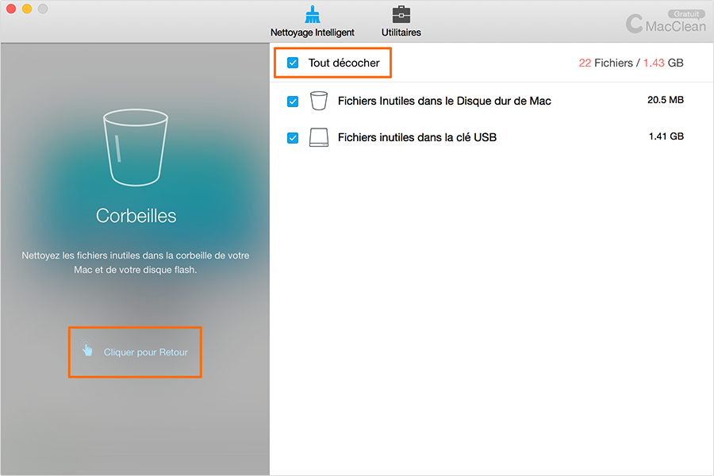Screen dimensions: 714x476
Task: Click the large Corbeilles trash icon
Action: click(136, 147)
